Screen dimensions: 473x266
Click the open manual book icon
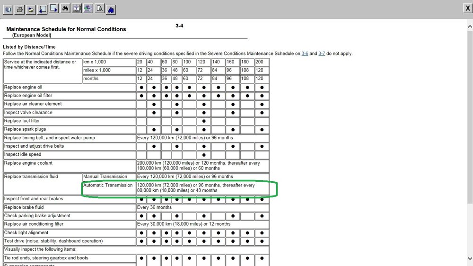(77, 9)
